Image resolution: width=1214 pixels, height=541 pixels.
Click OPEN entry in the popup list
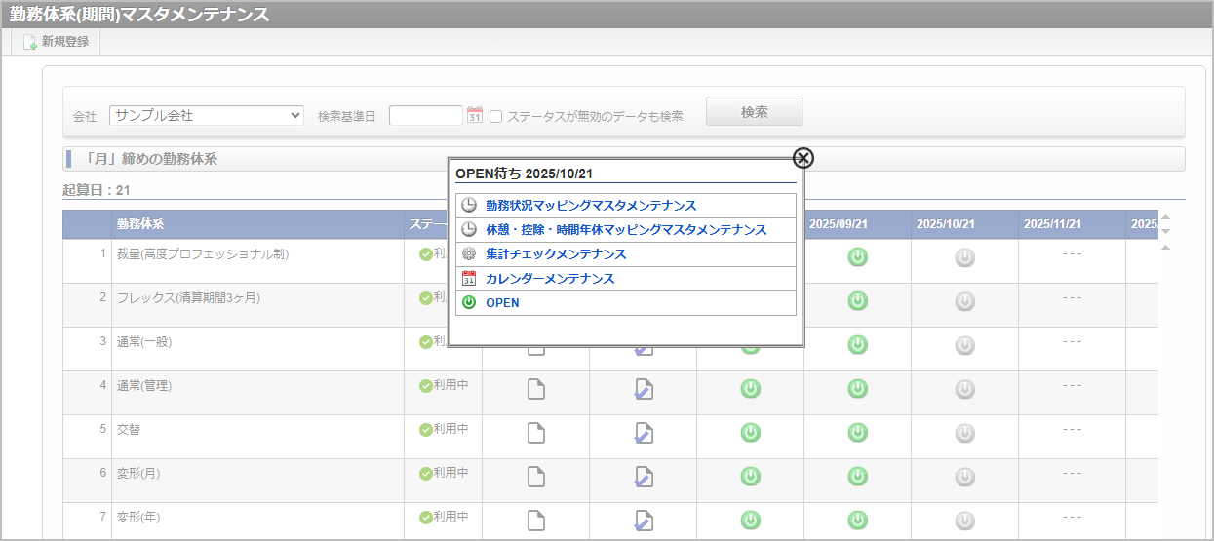502,302
